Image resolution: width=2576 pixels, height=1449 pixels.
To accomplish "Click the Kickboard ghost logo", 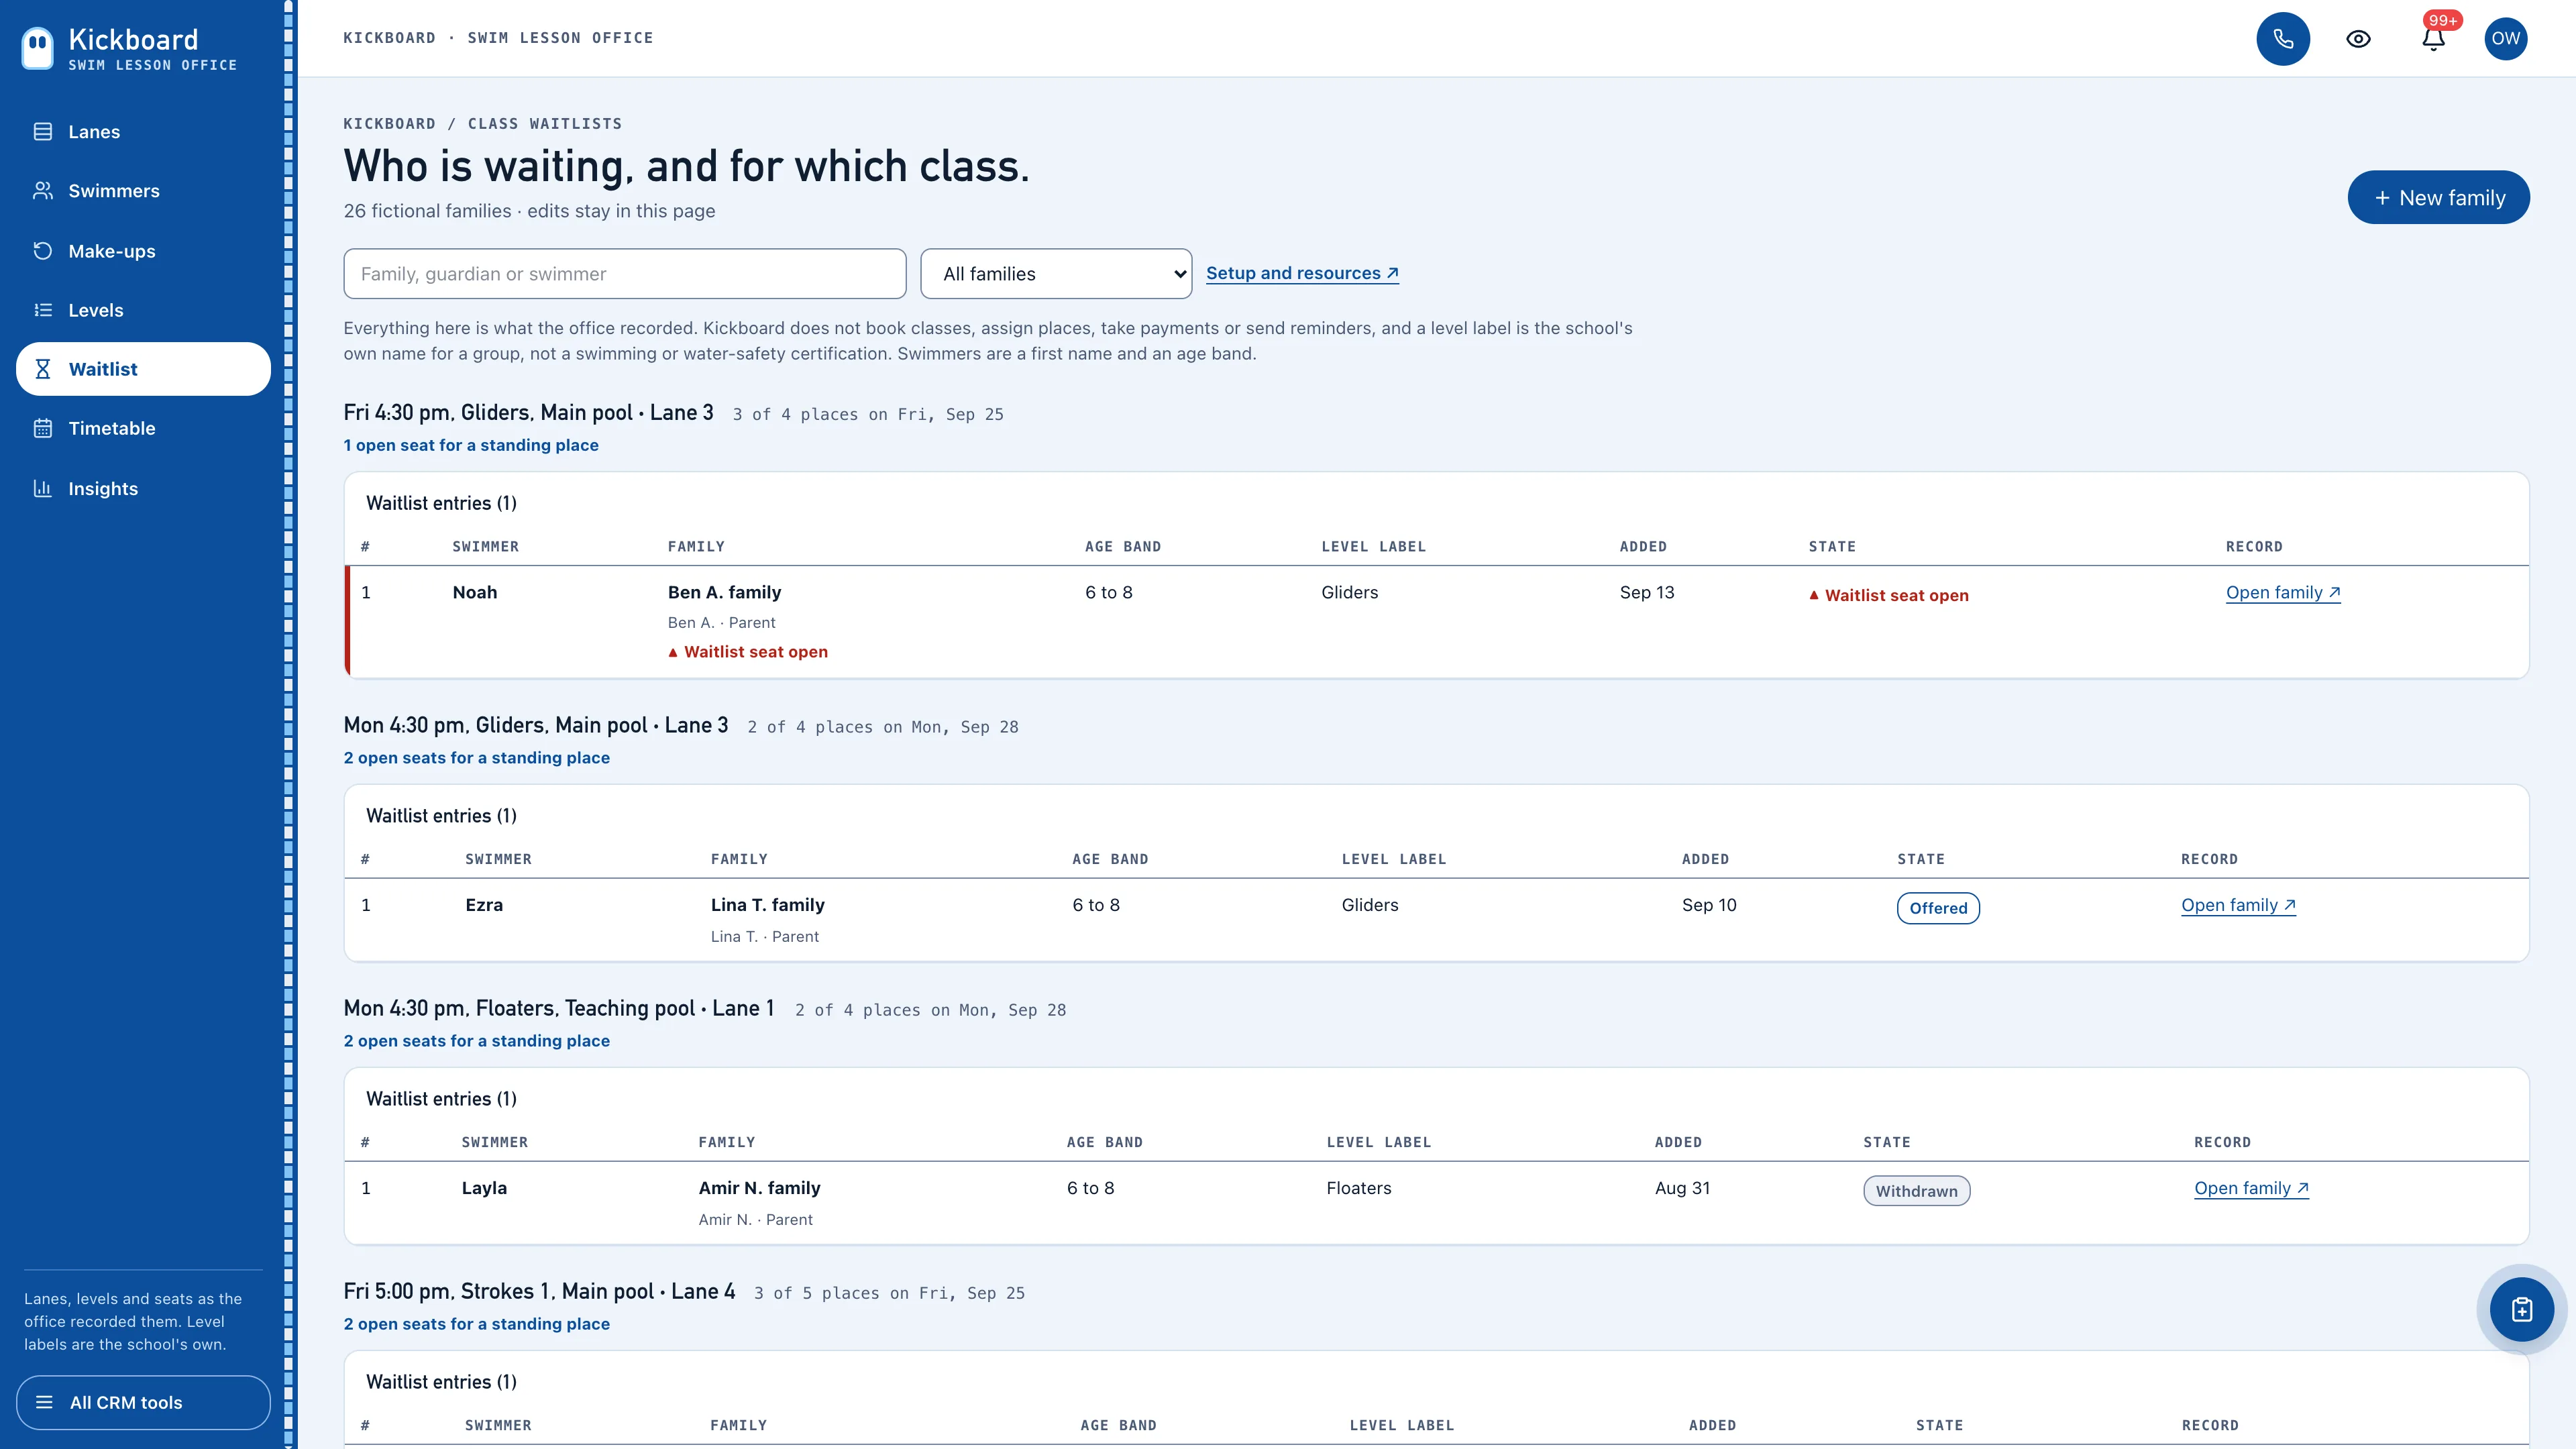I will pos(38,47).
